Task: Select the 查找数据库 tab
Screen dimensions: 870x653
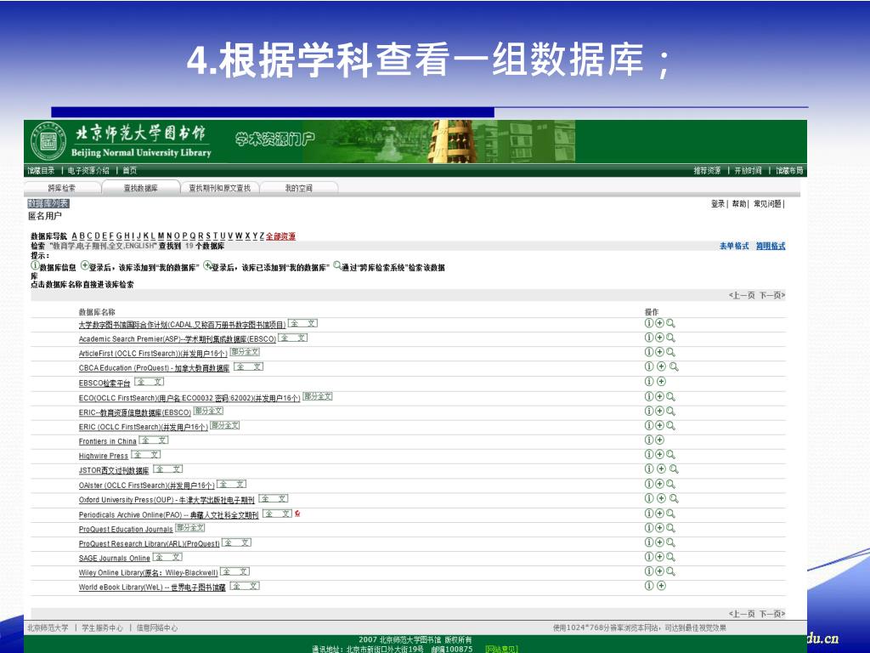Action: 141,188
